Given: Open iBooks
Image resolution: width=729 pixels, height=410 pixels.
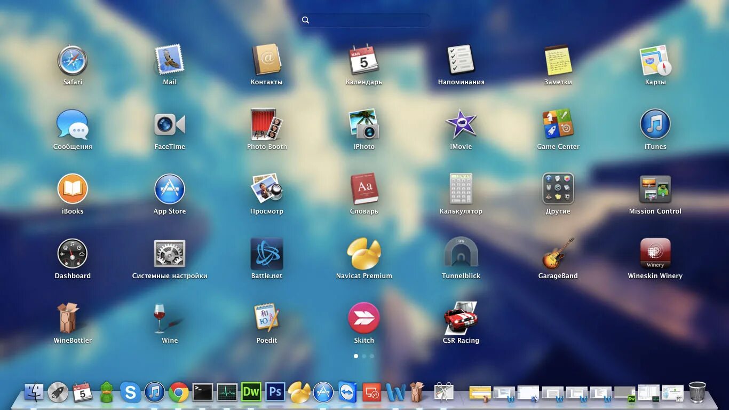Looking at the screenshot, I should 73,190.
